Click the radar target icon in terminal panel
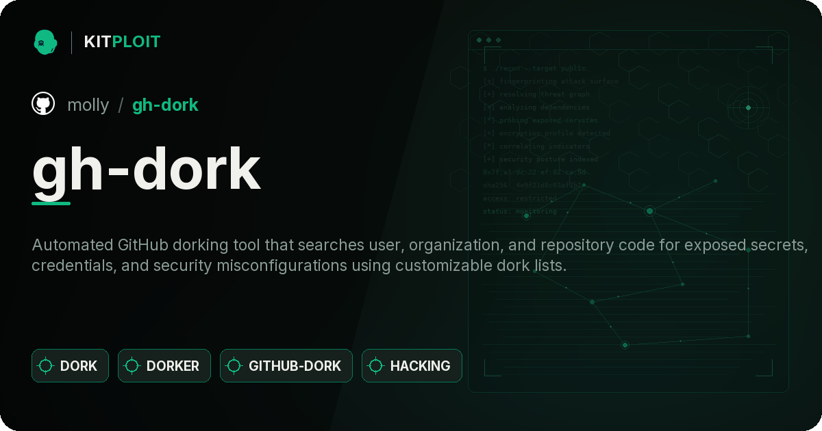This screenshot has height=431, width=822. [748, 107]
